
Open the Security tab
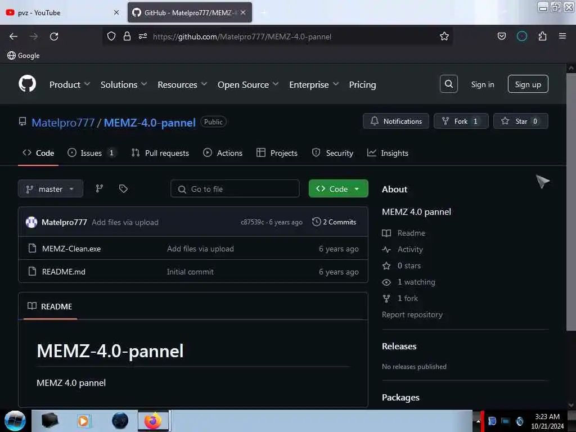click(x=332, y=153)
